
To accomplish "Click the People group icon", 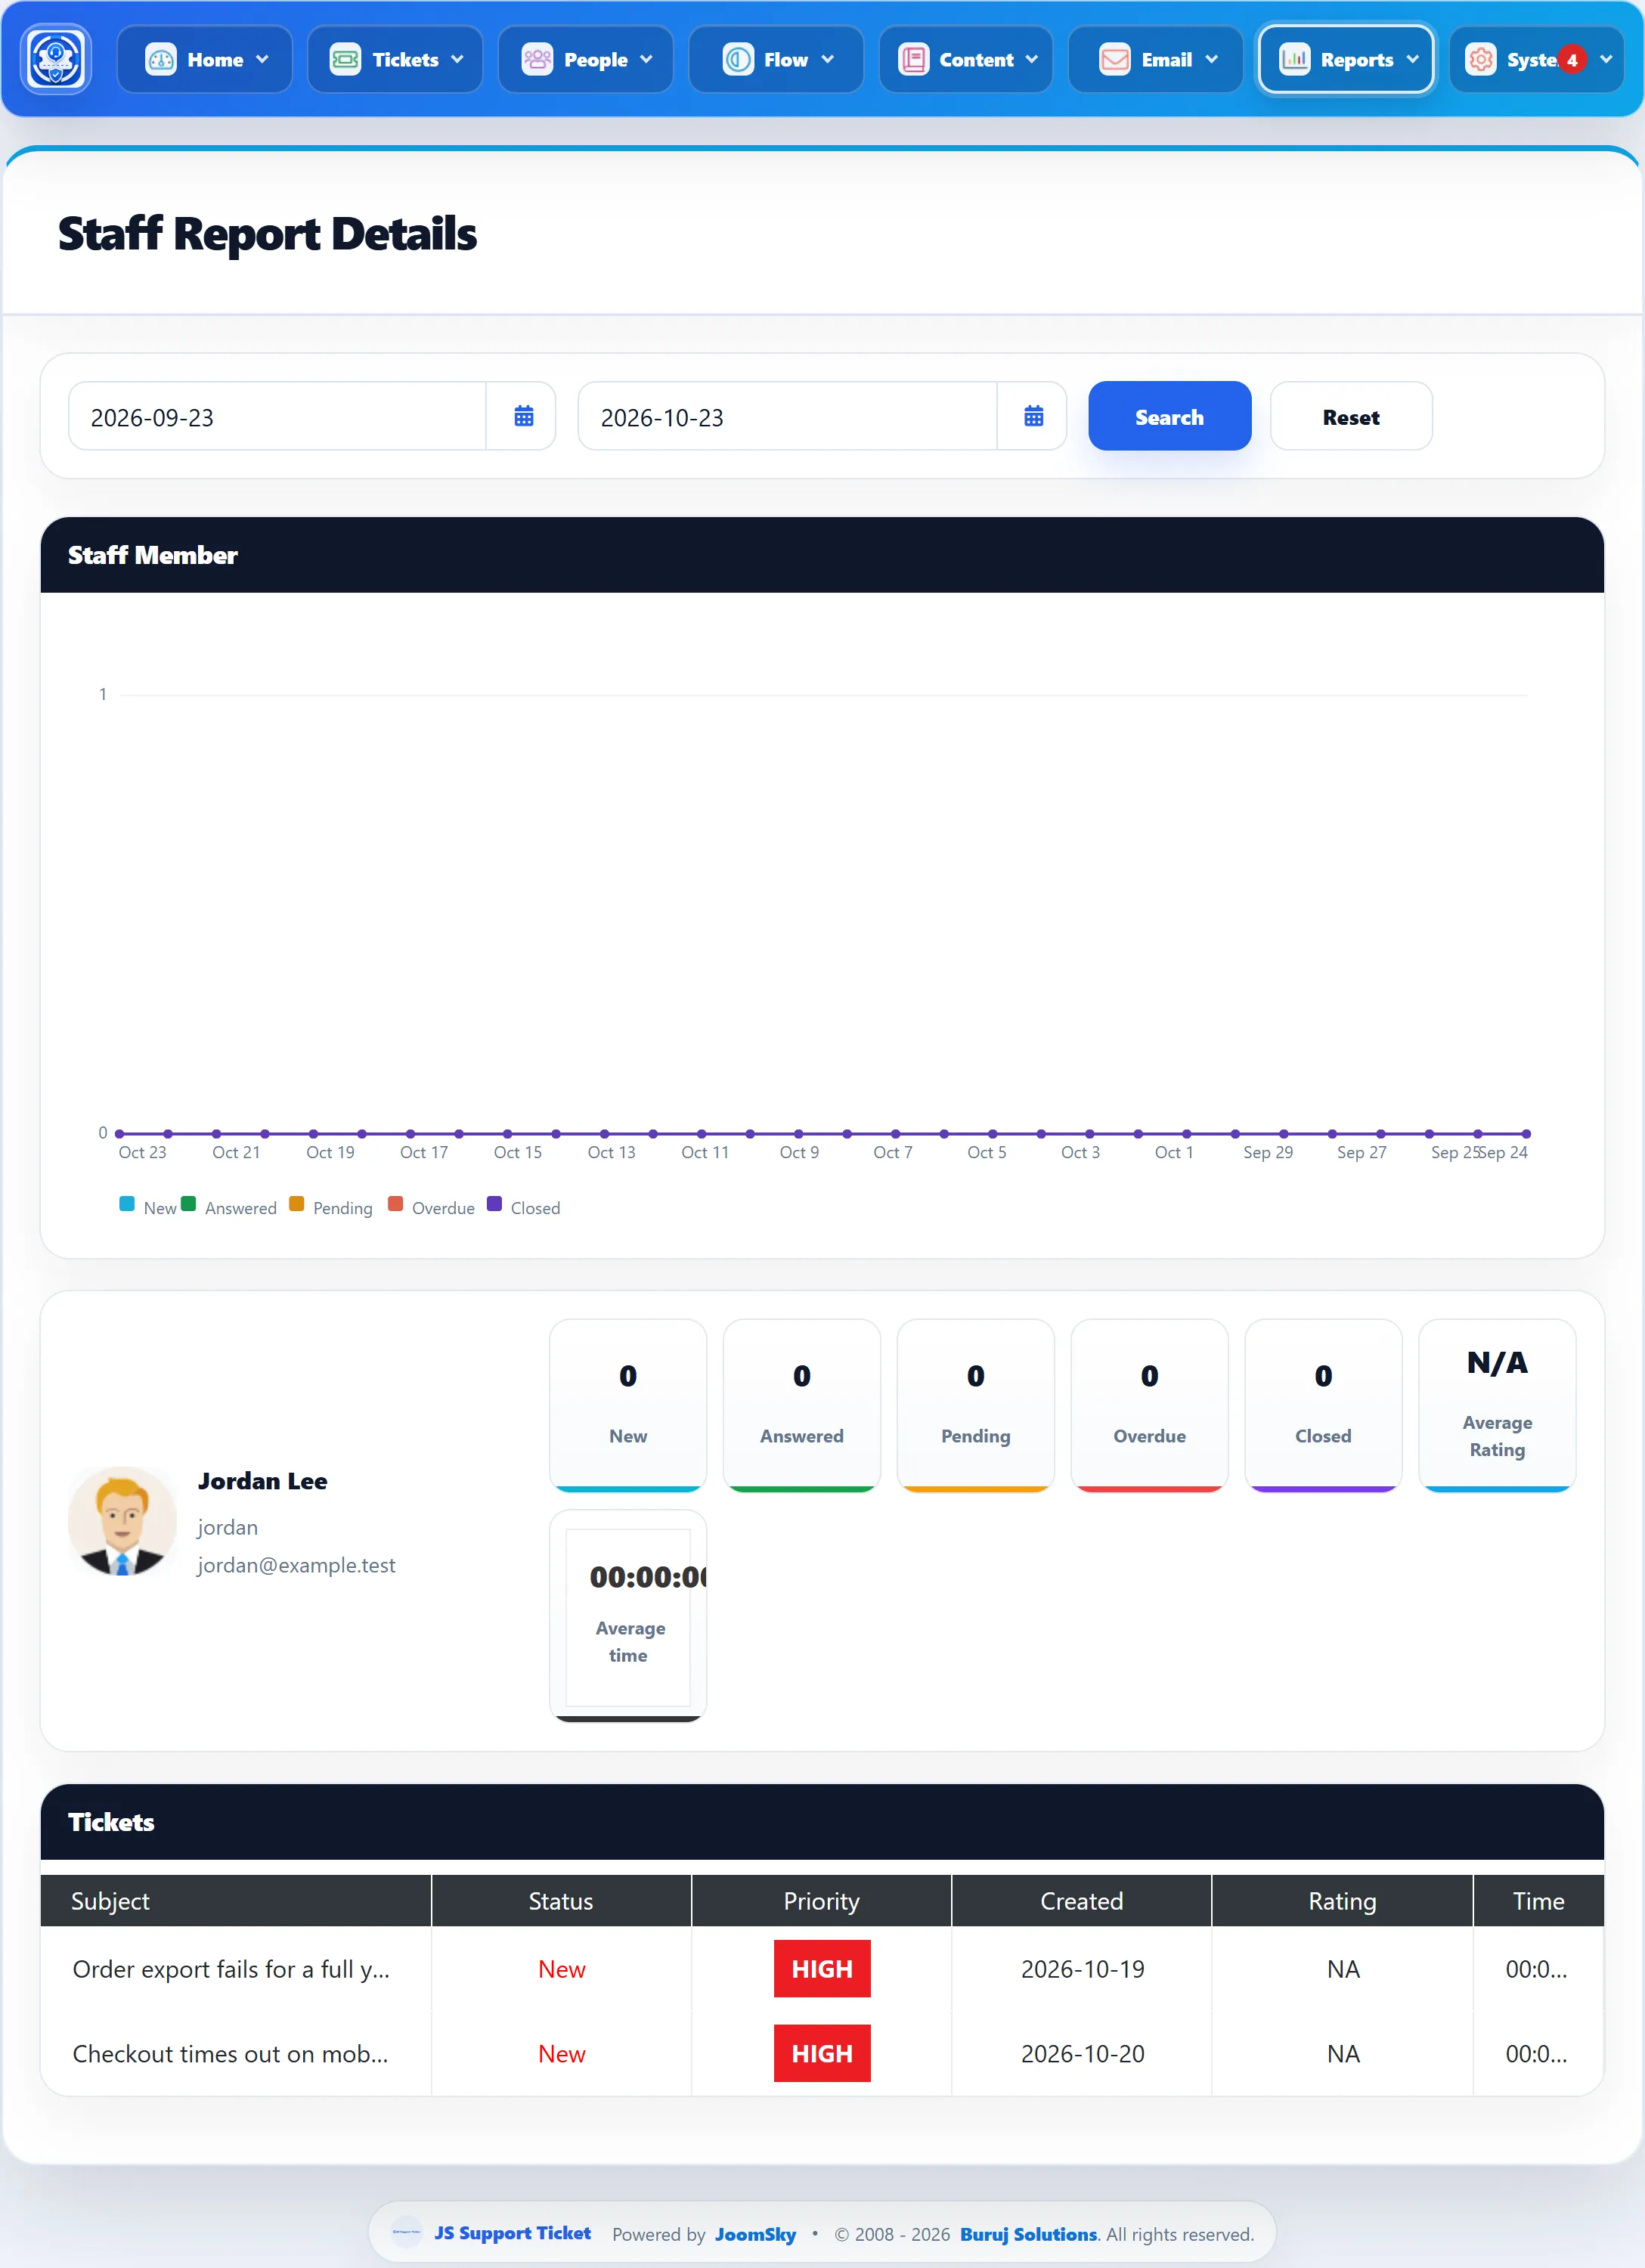I will point(537,60).
